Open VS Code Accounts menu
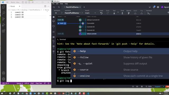This screenshot has width=169, height=95. pos(3,73)
